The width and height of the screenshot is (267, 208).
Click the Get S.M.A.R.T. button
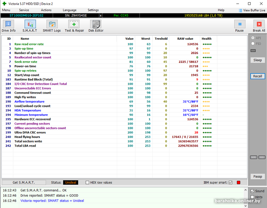tap(24, 182)
